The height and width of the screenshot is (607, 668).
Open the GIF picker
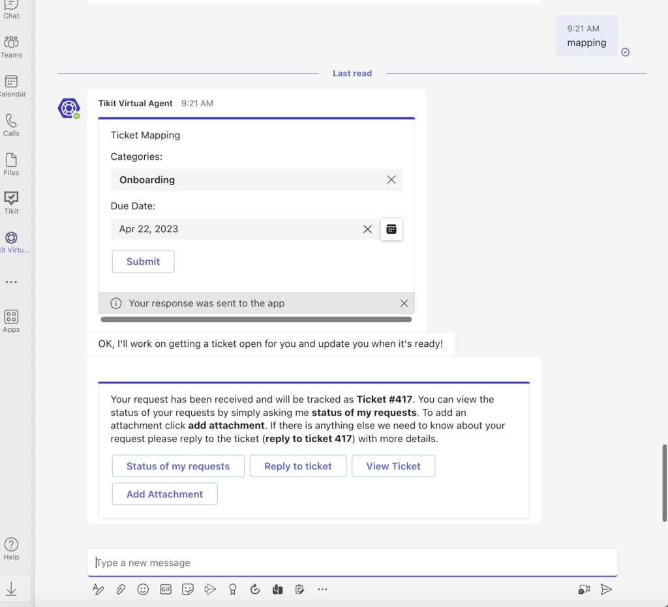pos(165,589)
